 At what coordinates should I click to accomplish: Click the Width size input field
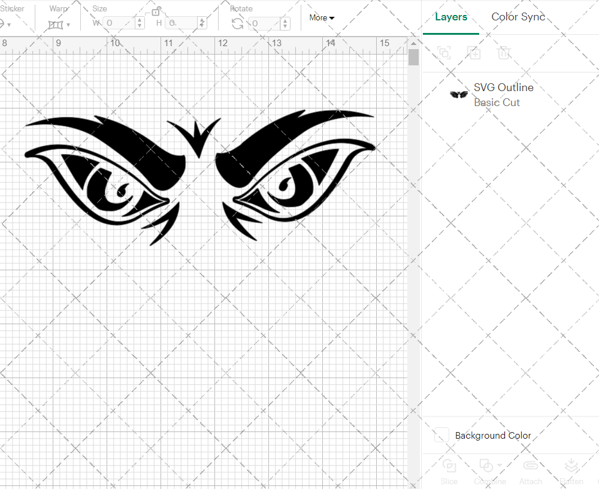point(119,23)
